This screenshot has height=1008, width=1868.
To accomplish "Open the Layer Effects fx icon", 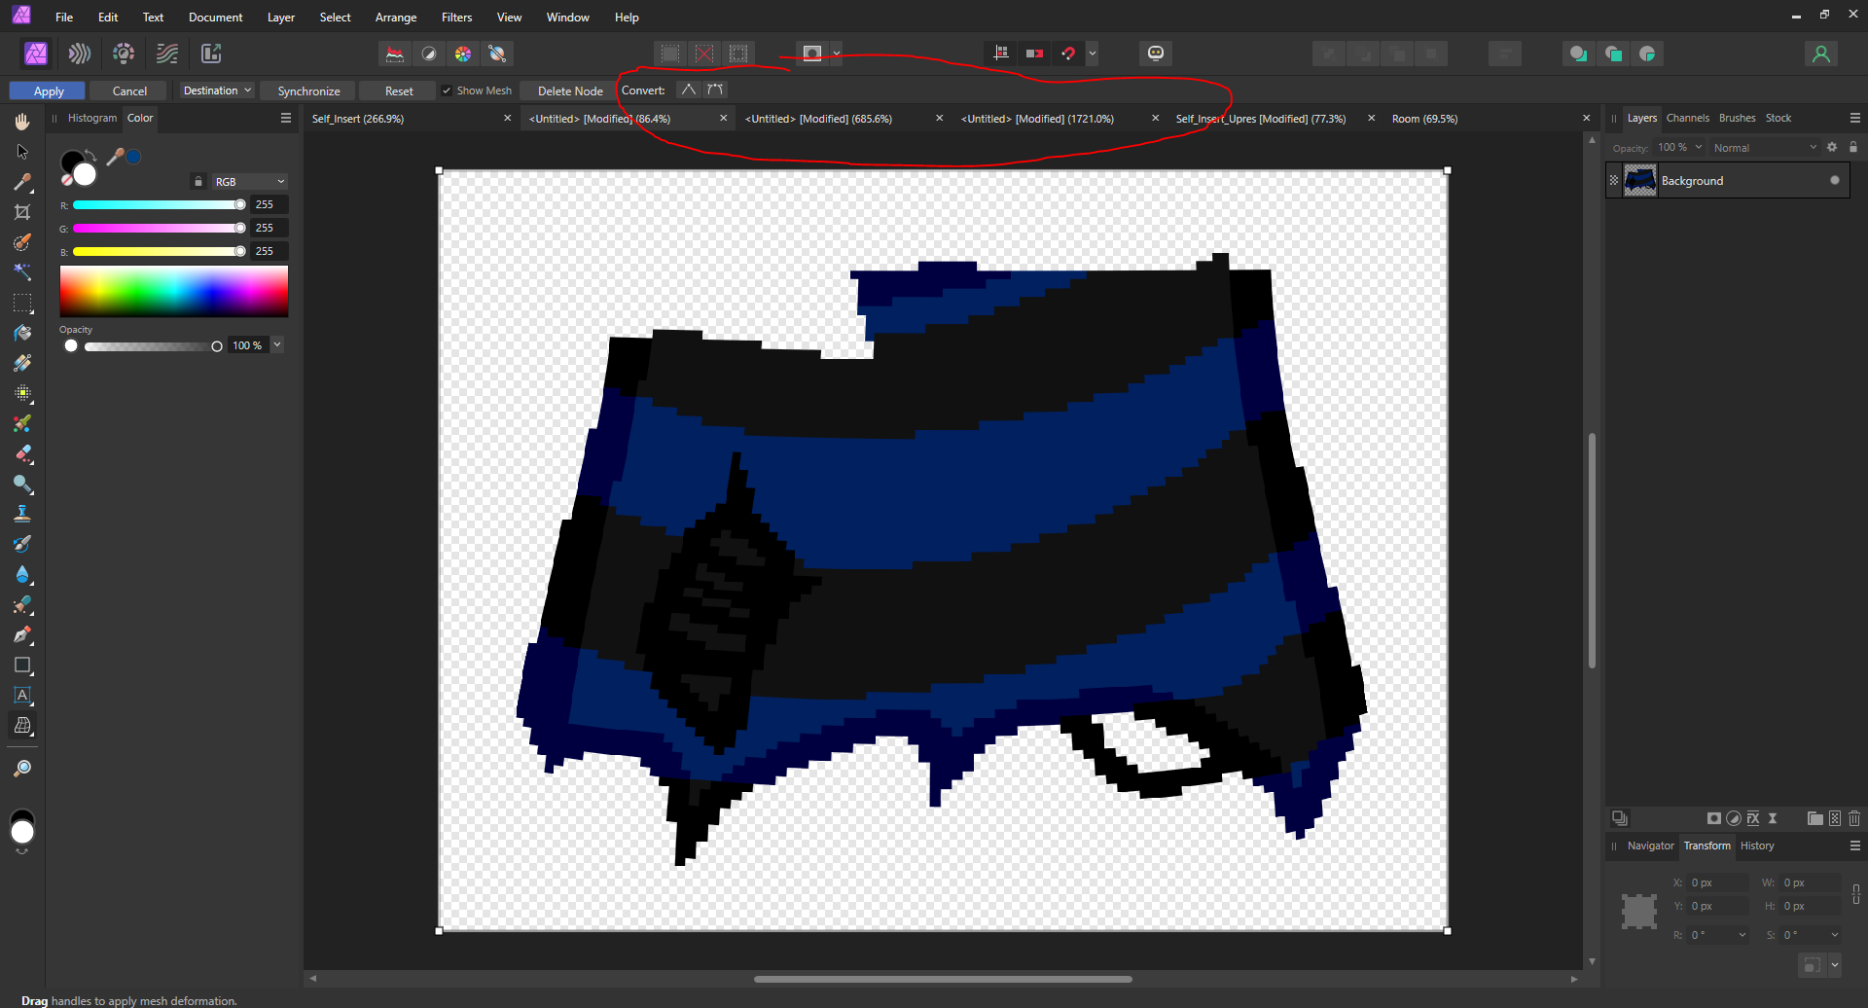I will pos(1753,818).
